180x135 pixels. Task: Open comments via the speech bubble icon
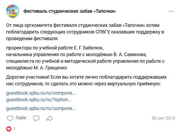(x=36, y=118)
